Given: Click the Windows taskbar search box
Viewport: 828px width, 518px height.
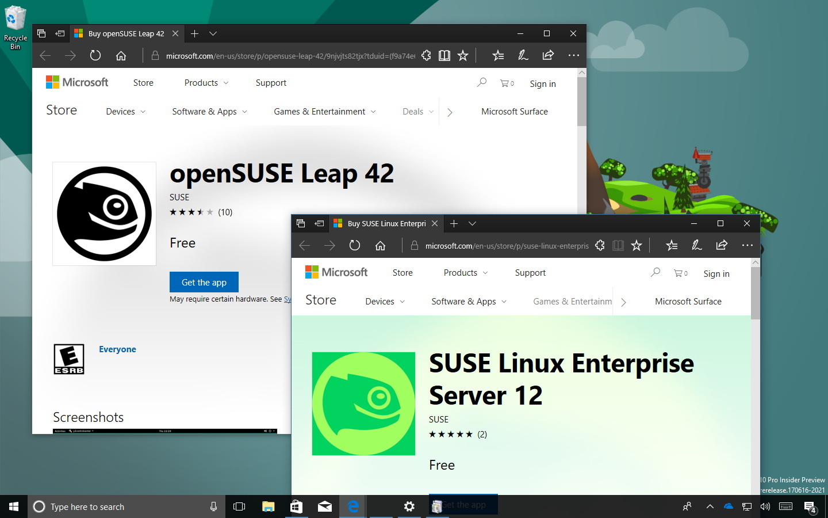Looking at the screenshot, I should (126, 506).
